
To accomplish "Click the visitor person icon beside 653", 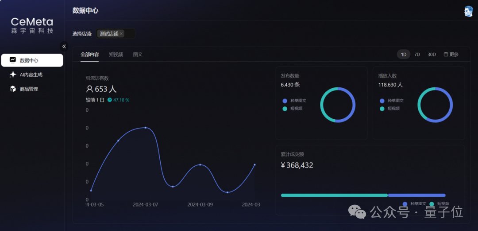I will 89,89.
